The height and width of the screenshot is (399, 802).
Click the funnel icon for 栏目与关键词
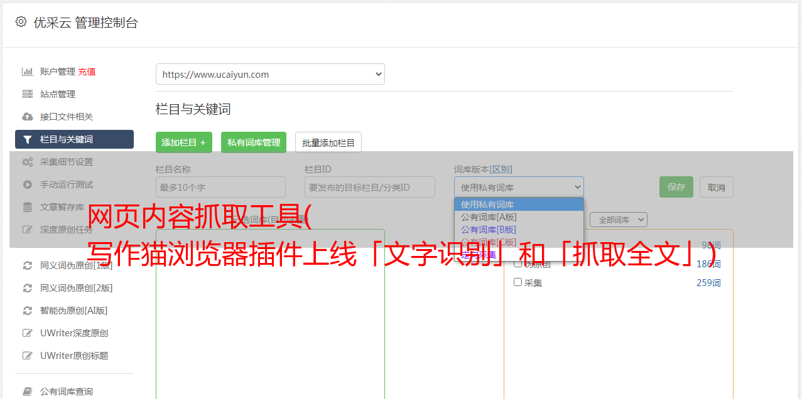28,139
